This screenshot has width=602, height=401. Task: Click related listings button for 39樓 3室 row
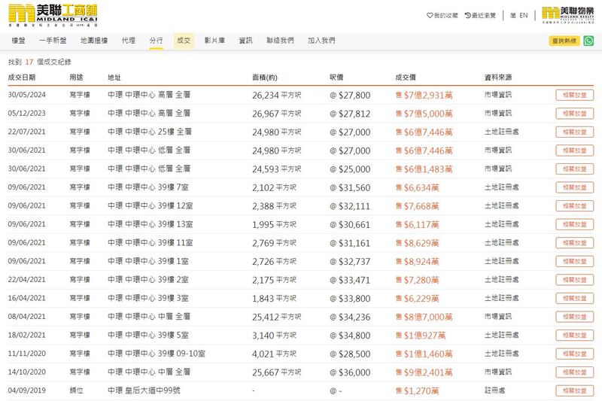[x=574, y=298]
